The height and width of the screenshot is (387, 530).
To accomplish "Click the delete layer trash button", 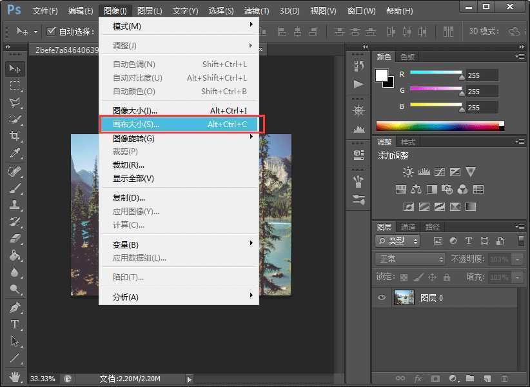I will 504,379.
